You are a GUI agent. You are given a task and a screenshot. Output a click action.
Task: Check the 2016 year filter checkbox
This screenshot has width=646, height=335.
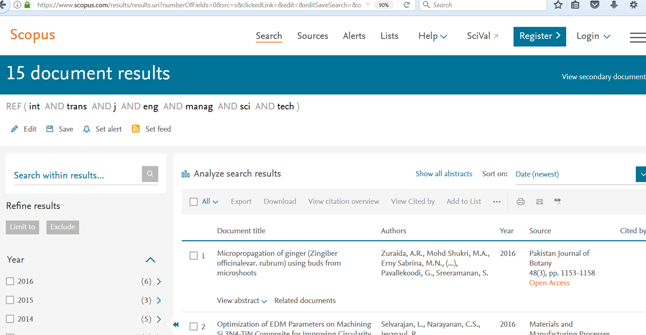[10, 281]
